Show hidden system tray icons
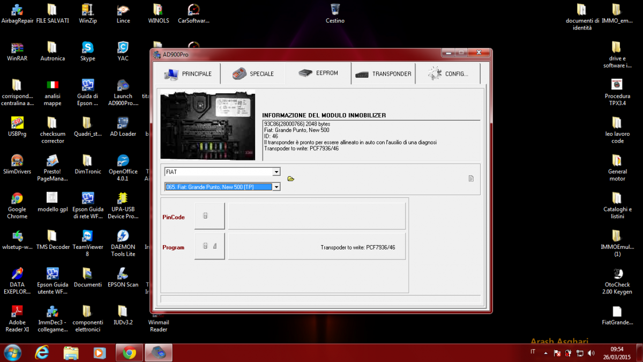This screenshot has height=362, width=643. (x=545, y=353)
